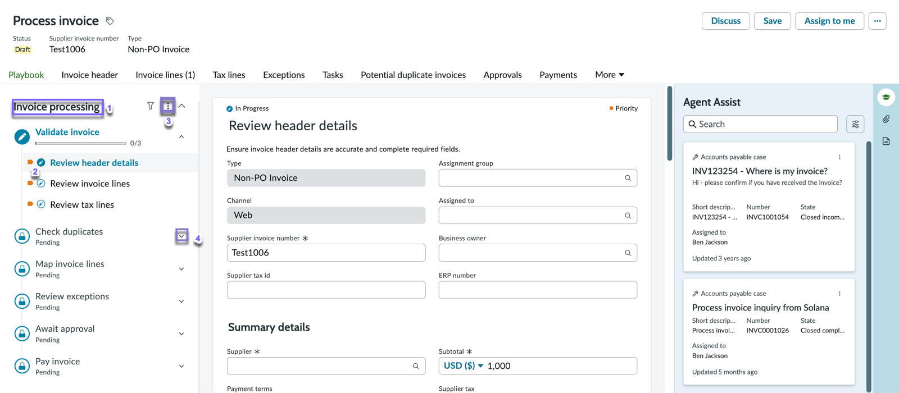Expand the Review exceptions stage
The image size is (899, 393).
[181, 301]
